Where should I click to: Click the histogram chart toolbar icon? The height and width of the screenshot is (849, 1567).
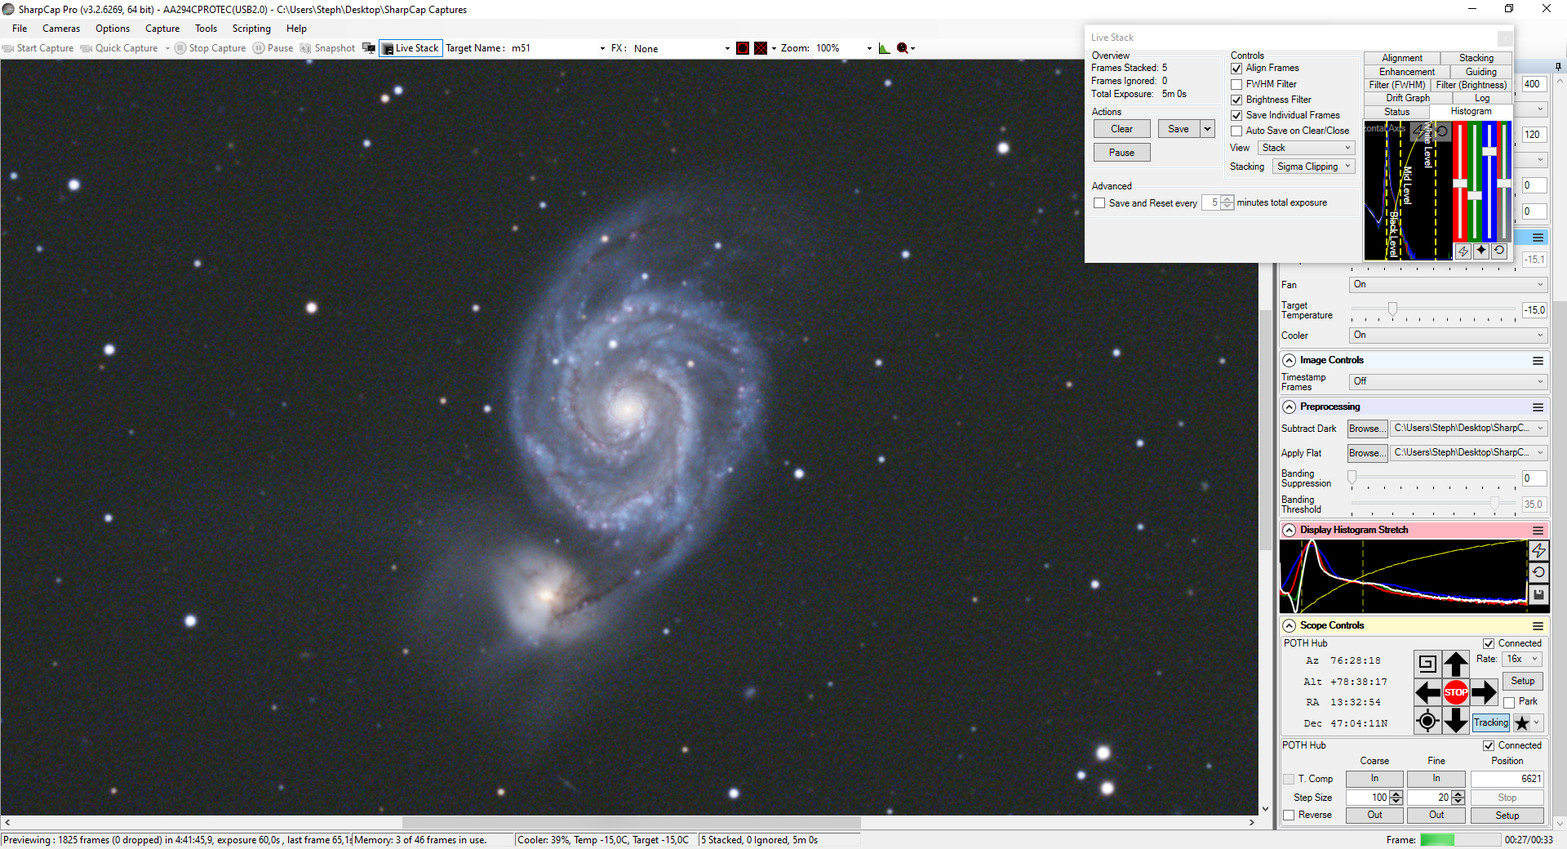[x=884, y=48]
